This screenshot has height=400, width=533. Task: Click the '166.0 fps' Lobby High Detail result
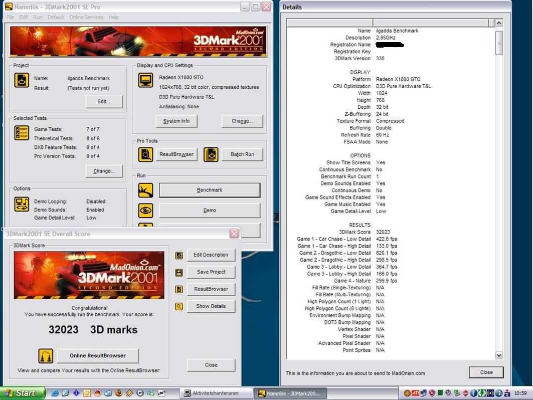tap(387, 274)
